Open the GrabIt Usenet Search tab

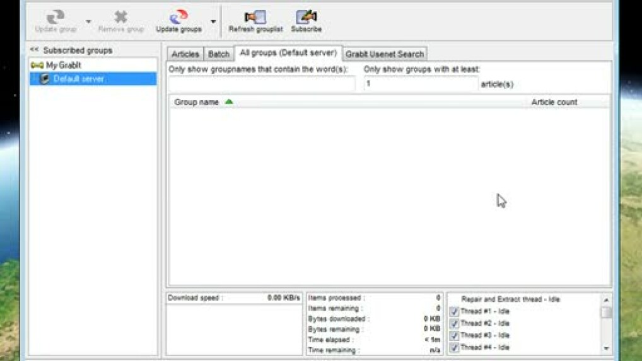384,54
